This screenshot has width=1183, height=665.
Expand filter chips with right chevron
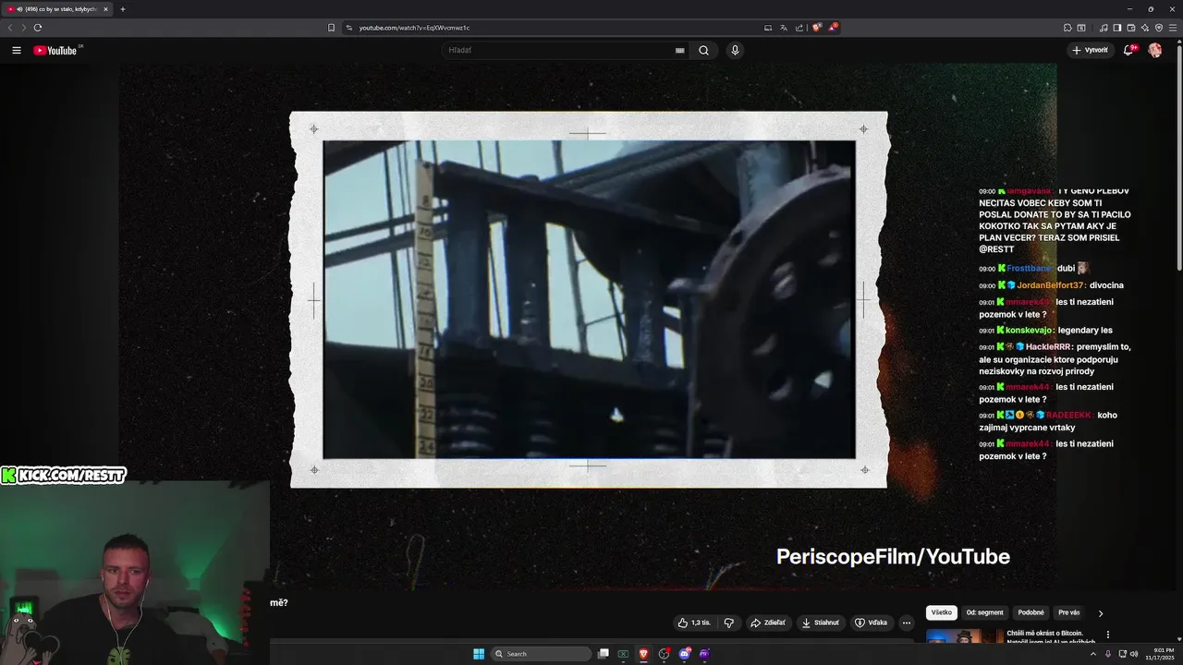pos(1100,613)
